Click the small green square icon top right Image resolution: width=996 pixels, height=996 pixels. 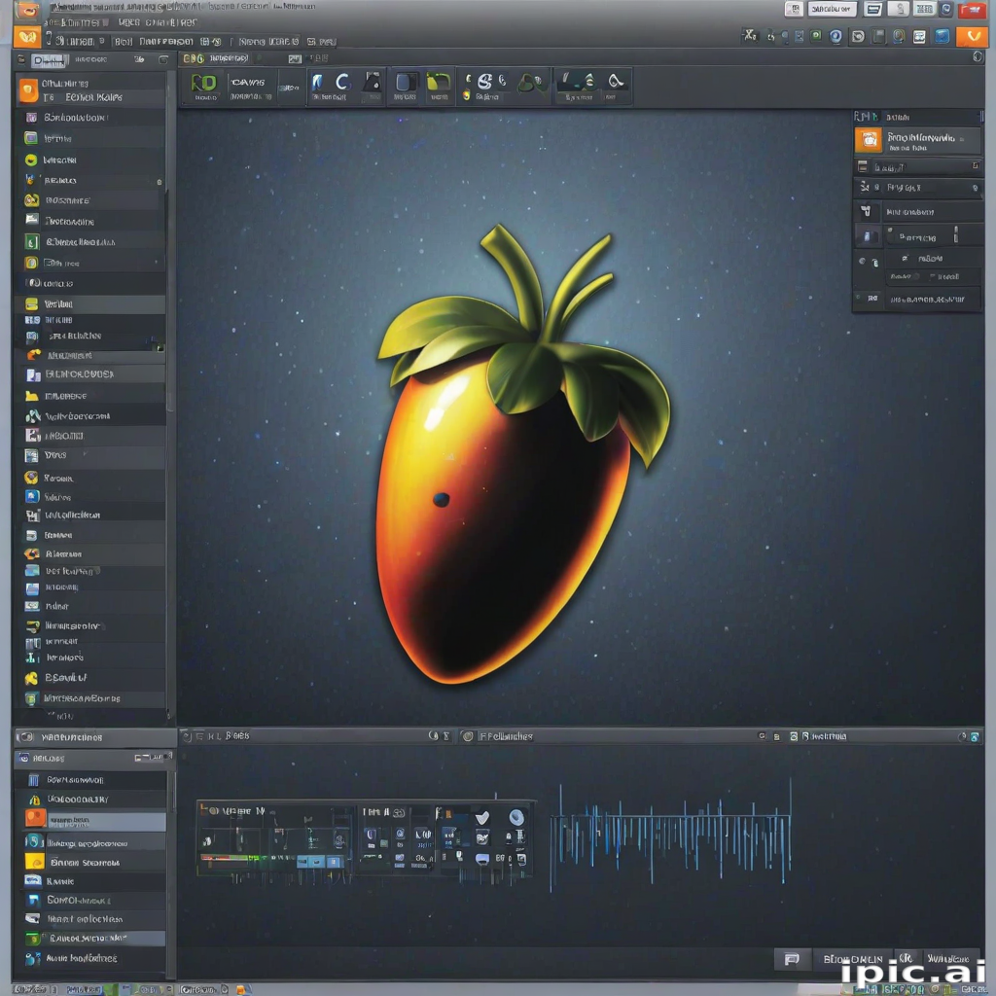pos(816,36)
